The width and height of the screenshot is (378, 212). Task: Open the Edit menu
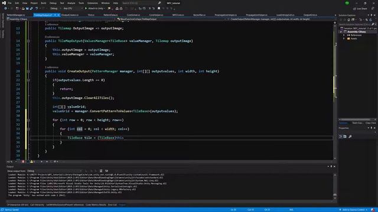coord(17,3)
